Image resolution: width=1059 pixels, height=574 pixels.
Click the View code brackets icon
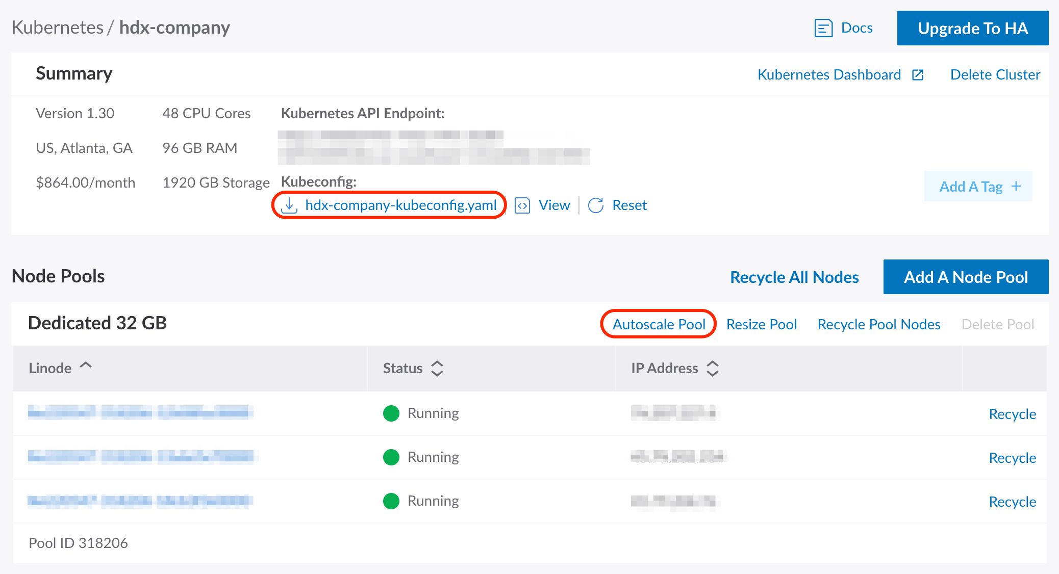[x=522, y=205]
